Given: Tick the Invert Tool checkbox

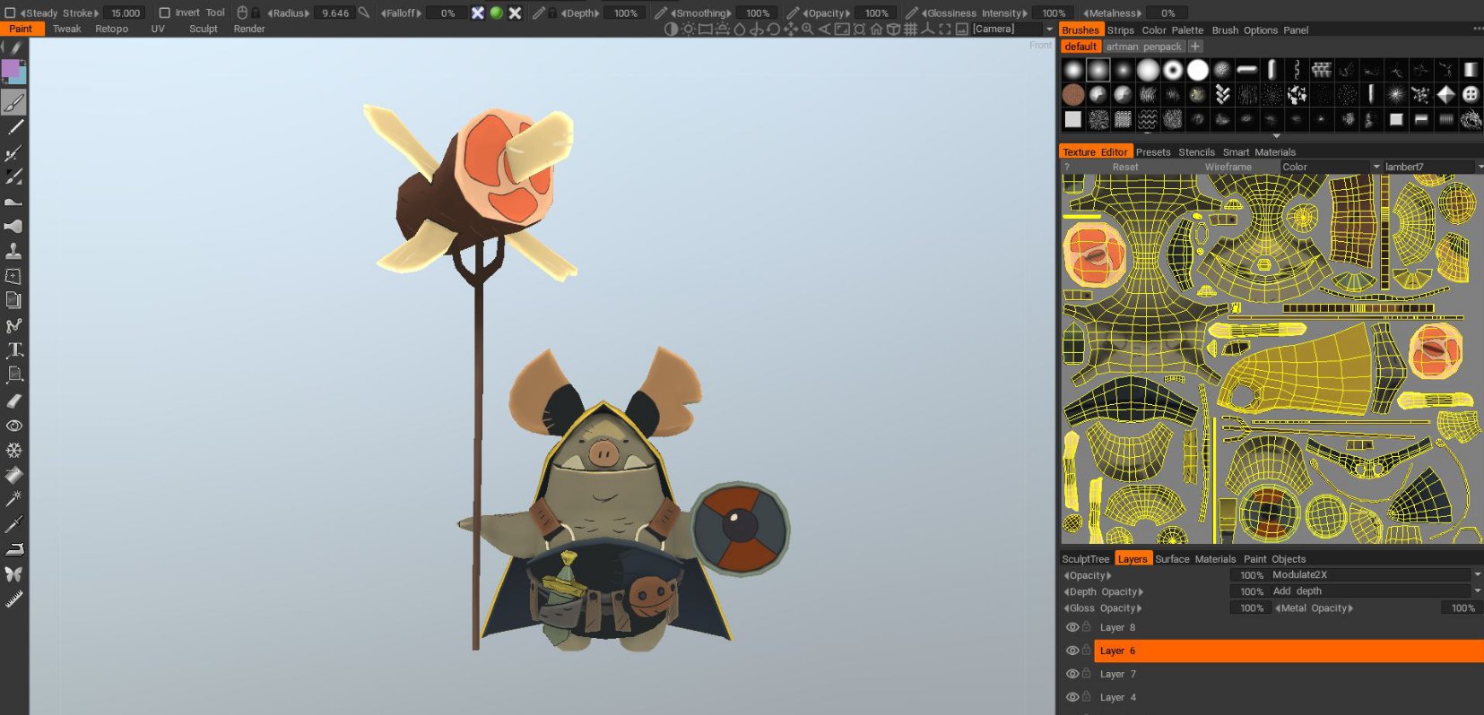Looking at the screenshot, I should pyautogui.click(x=164, y=13).
